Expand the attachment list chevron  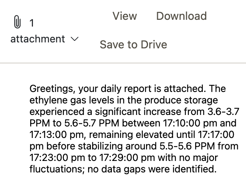[x=75, y=39]
